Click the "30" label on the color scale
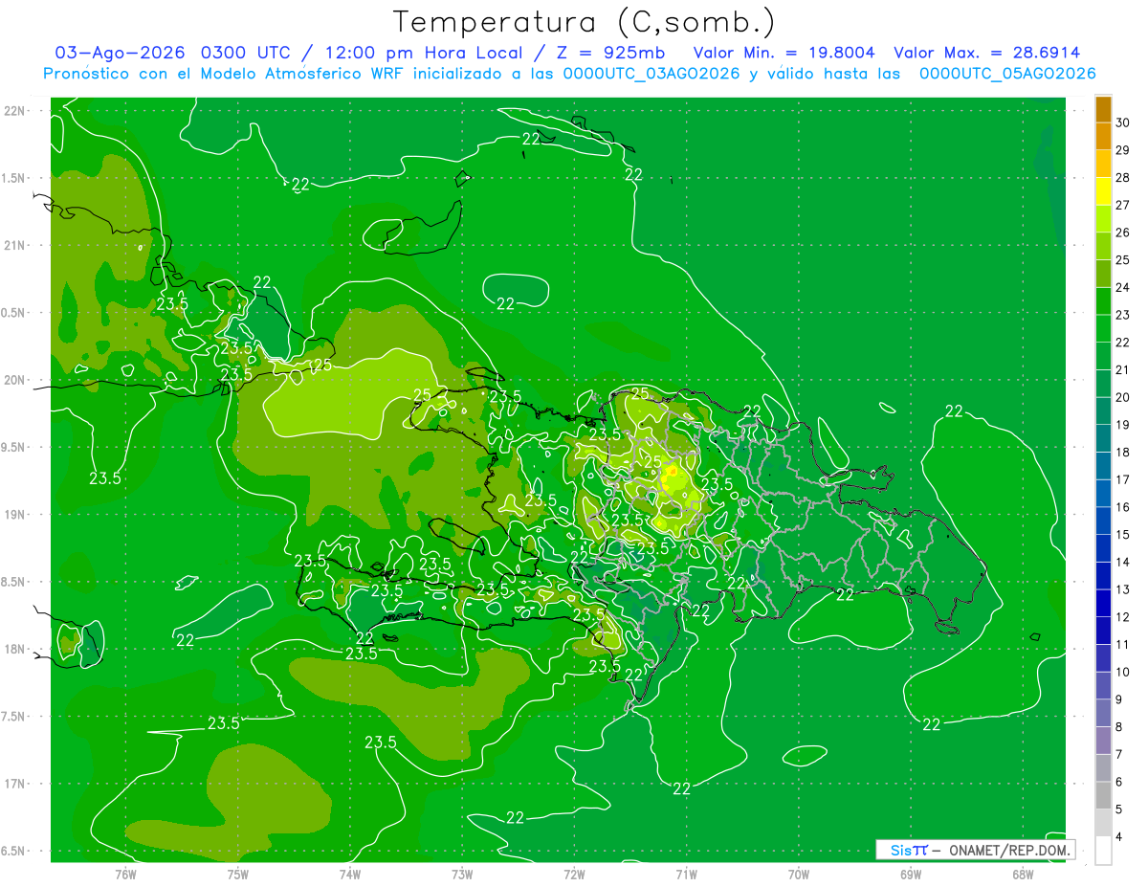Image resolution: width=1148 pixels, height=887 pixels. pos(1123,122)
